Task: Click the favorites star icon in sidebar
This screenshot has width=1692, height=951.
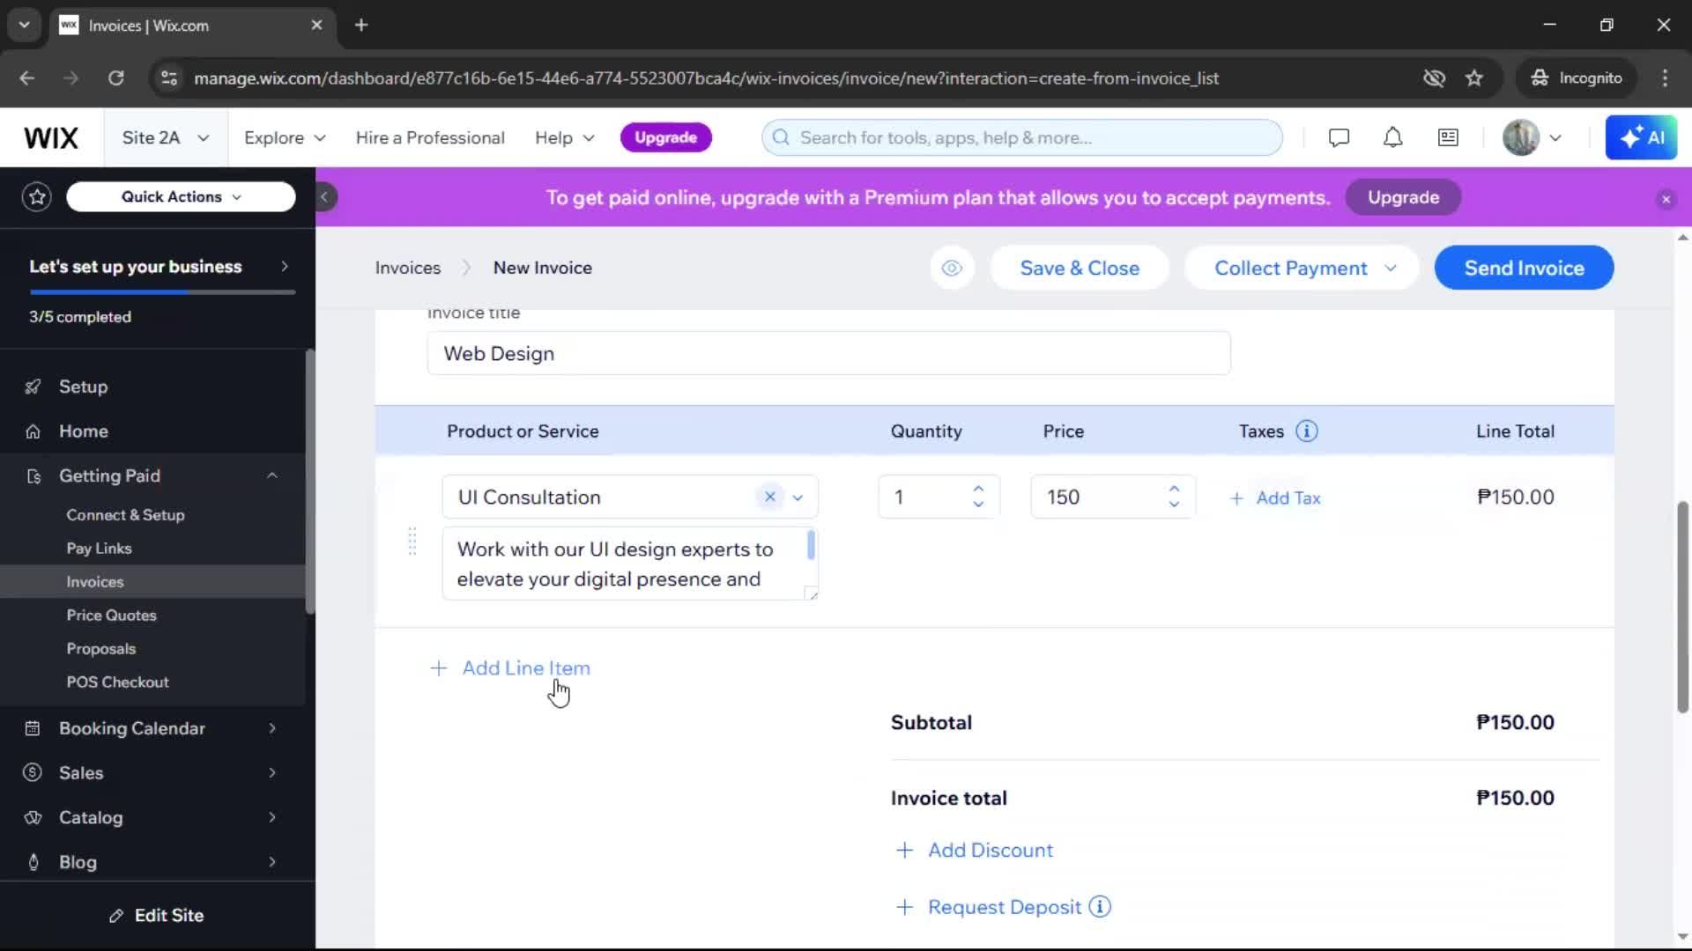Action: pyautogui.click(x=37, y=197)
